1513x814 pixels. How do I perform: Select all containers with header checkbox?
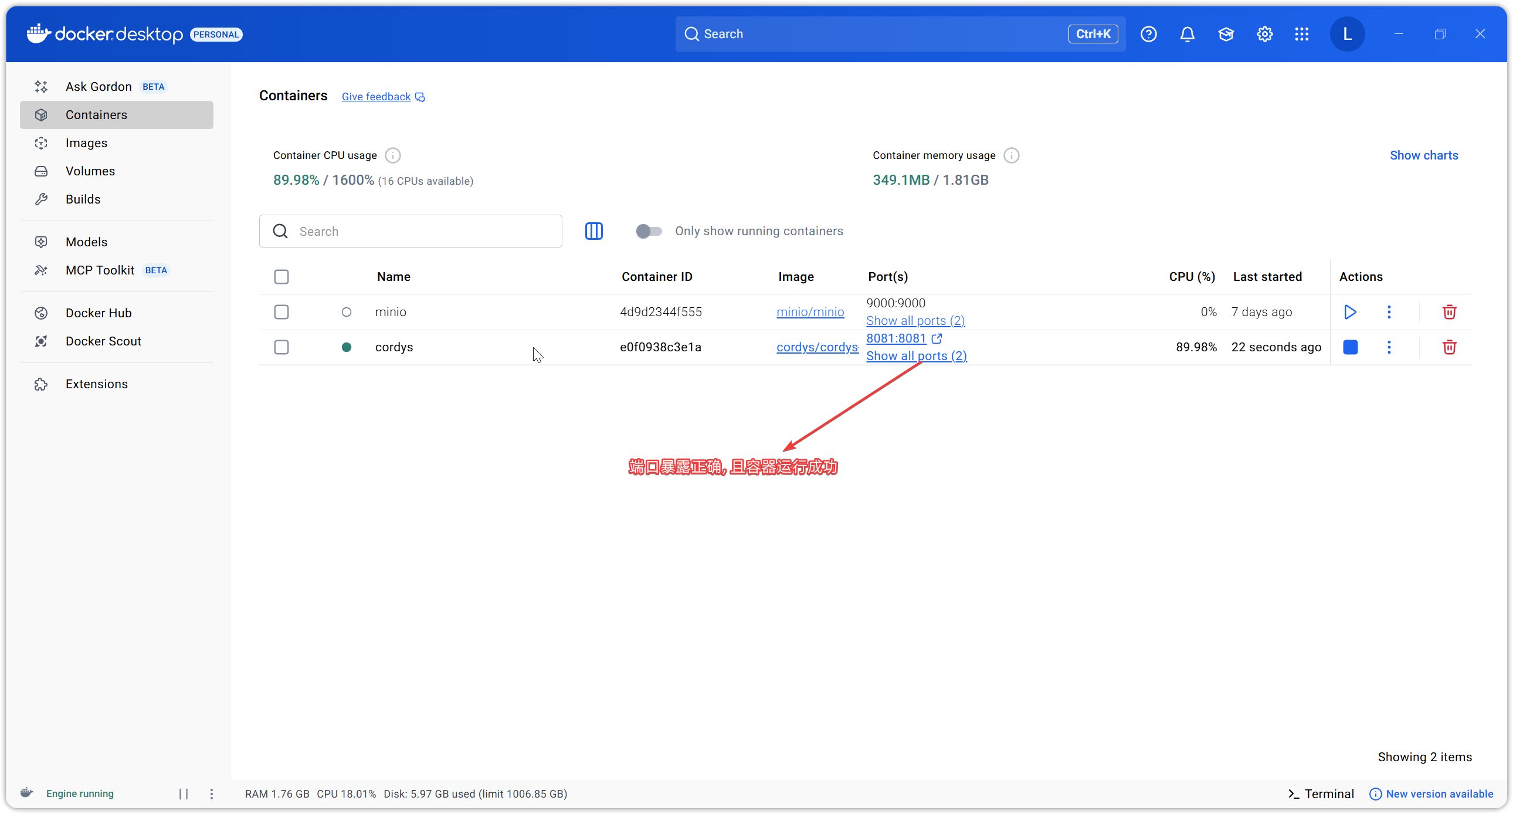pos(281,277)
